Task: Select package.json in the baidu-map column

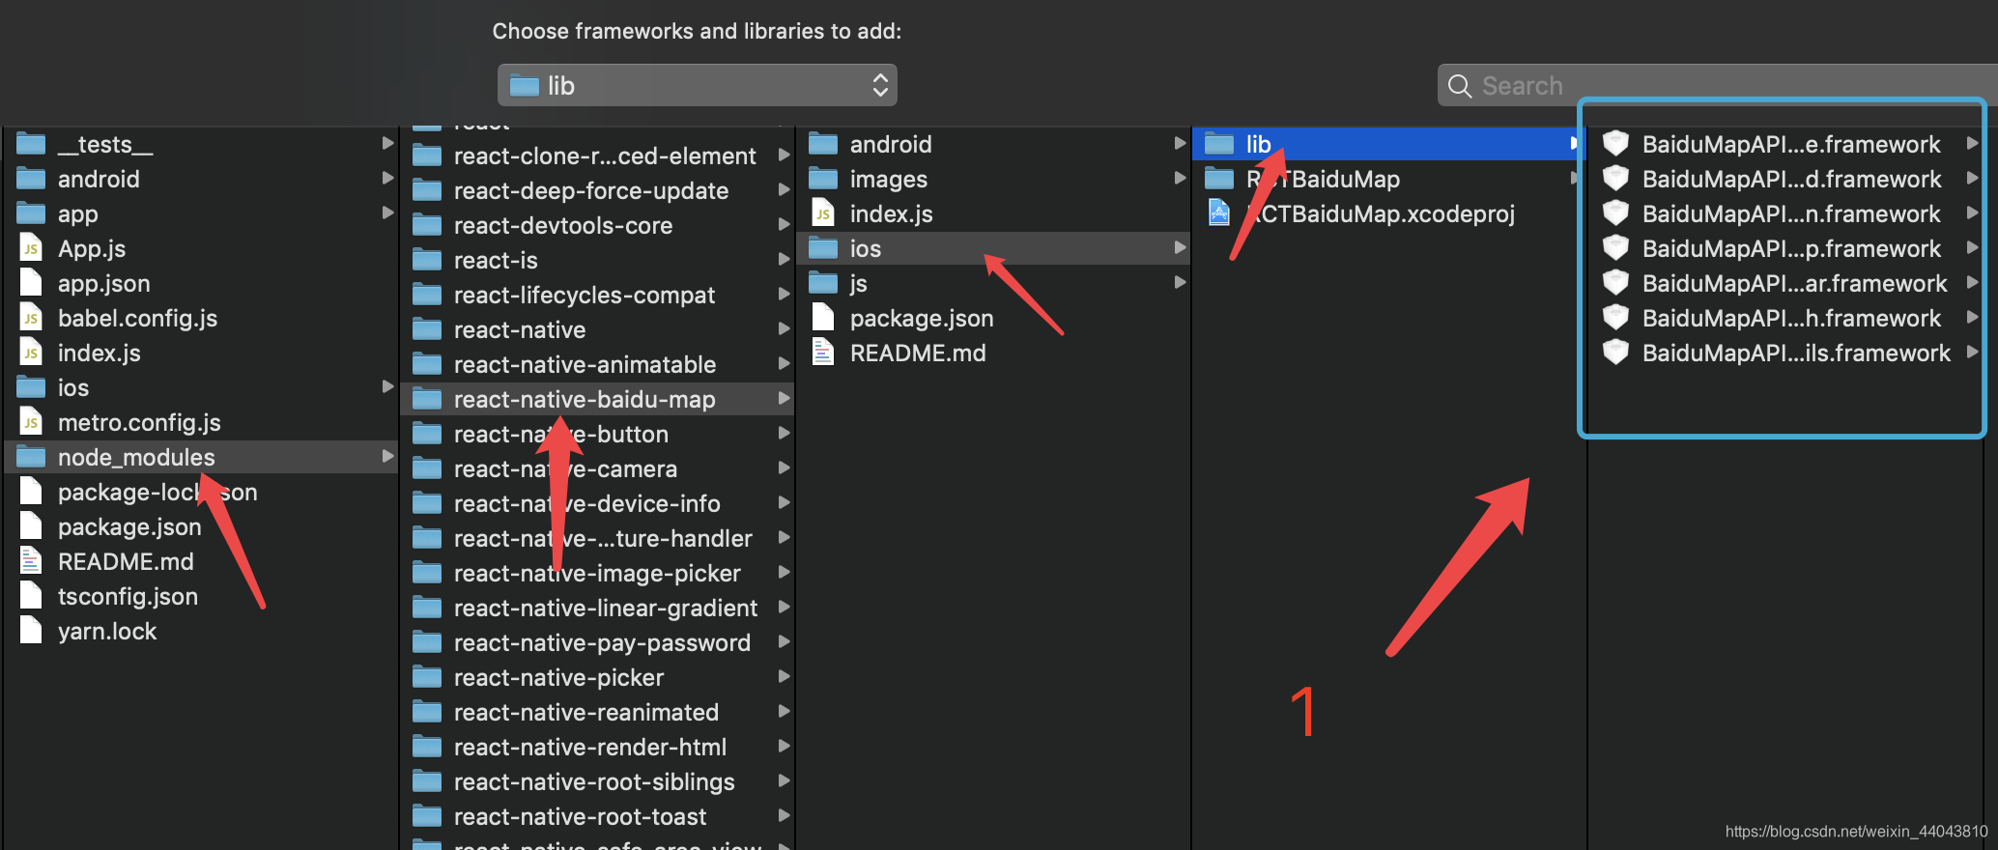Action: pos(993,318)
